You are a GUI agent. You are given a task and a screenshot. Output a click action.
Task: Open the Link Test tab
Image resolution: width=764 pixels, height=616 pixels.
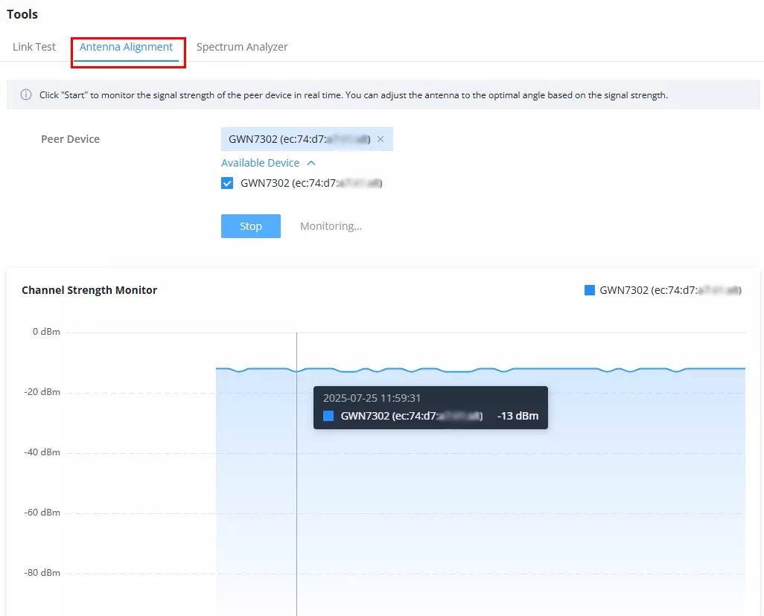click(34, 47)
